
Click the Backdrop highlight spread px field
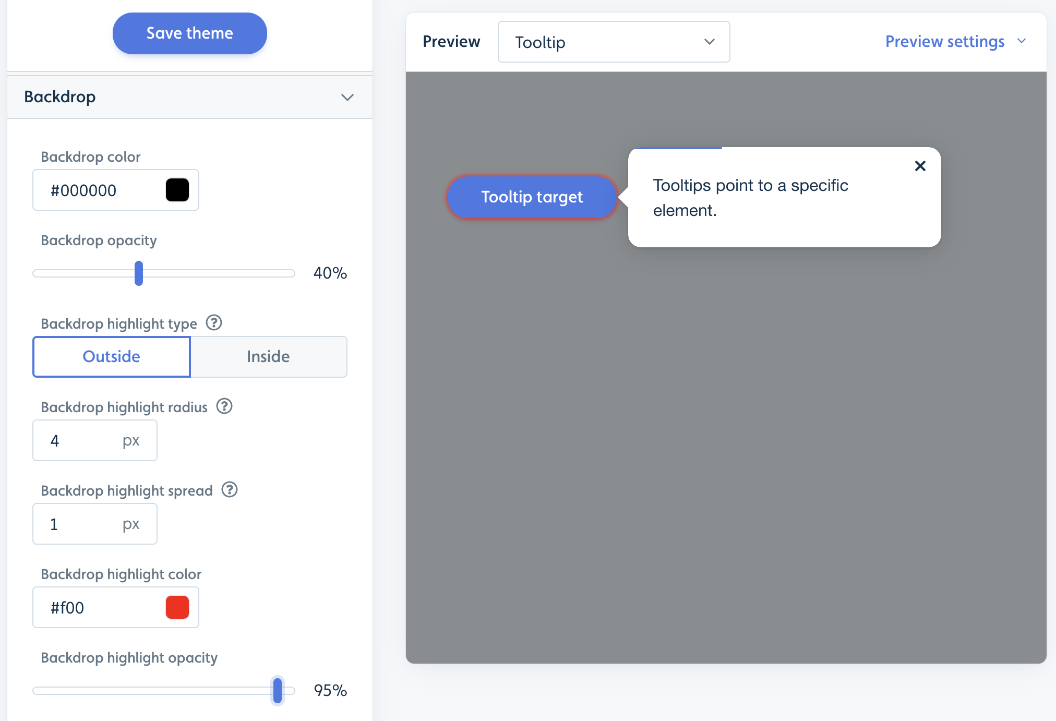tap(95, 524)
